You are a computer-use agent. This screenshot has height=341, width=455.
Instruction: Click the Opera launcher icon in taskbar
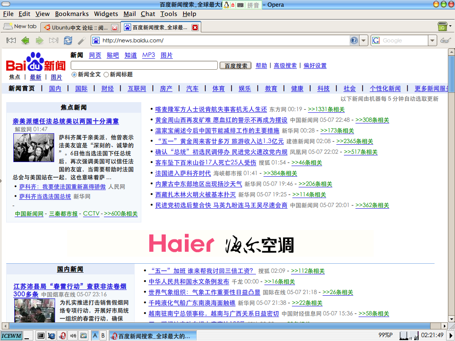click(x=62, y=336)
